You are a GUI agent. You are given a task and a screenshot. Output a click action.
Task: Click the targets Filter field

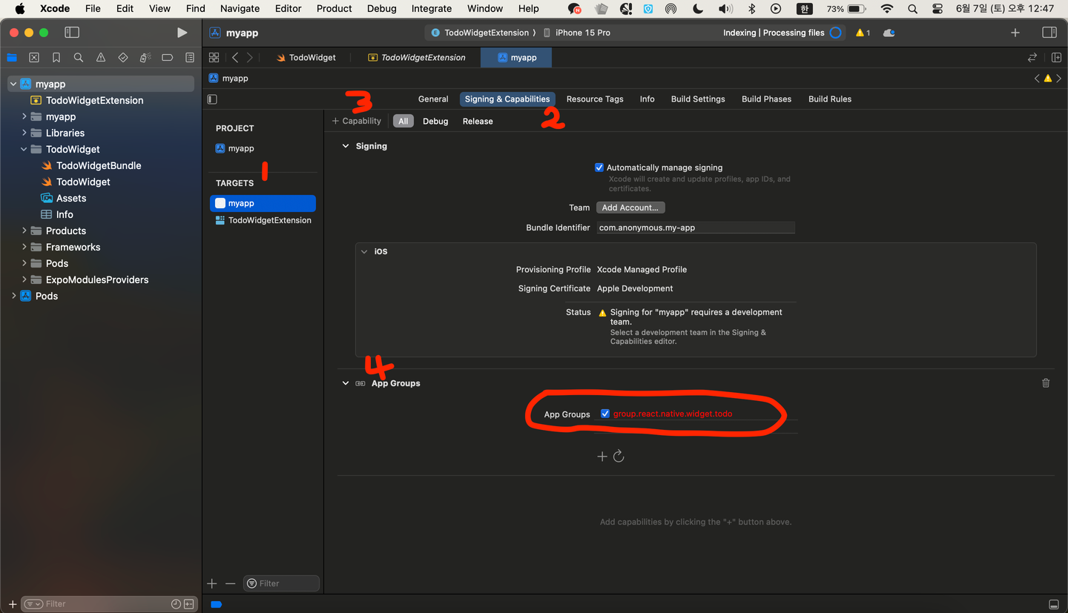point(282,583)
